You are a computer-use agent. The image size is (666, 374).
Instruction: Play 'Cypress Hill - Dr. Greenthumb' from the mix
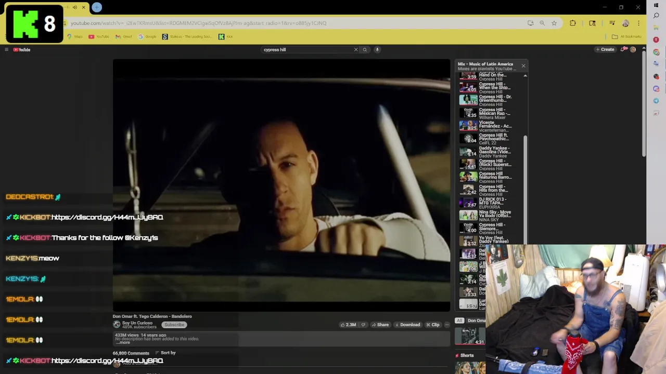(x=489, y=100)
